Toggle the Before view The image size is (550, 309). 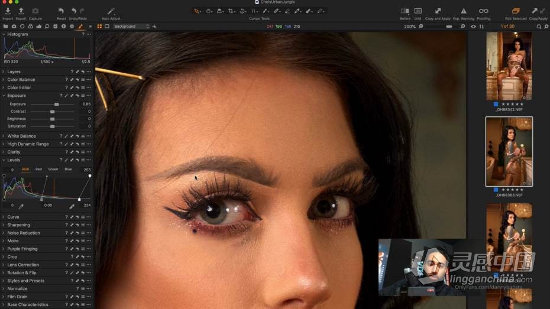coord(405,11)
